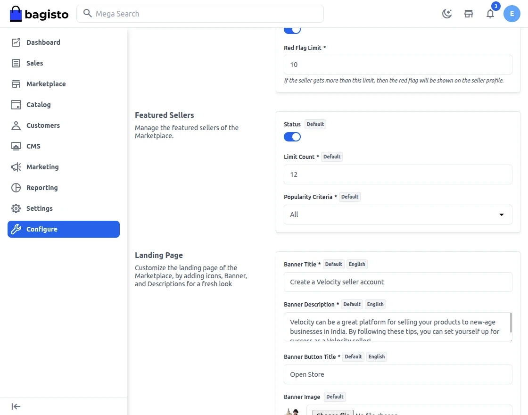Open the Marketplace sidebar item
The image size is (528, 415).
point(45,84)
